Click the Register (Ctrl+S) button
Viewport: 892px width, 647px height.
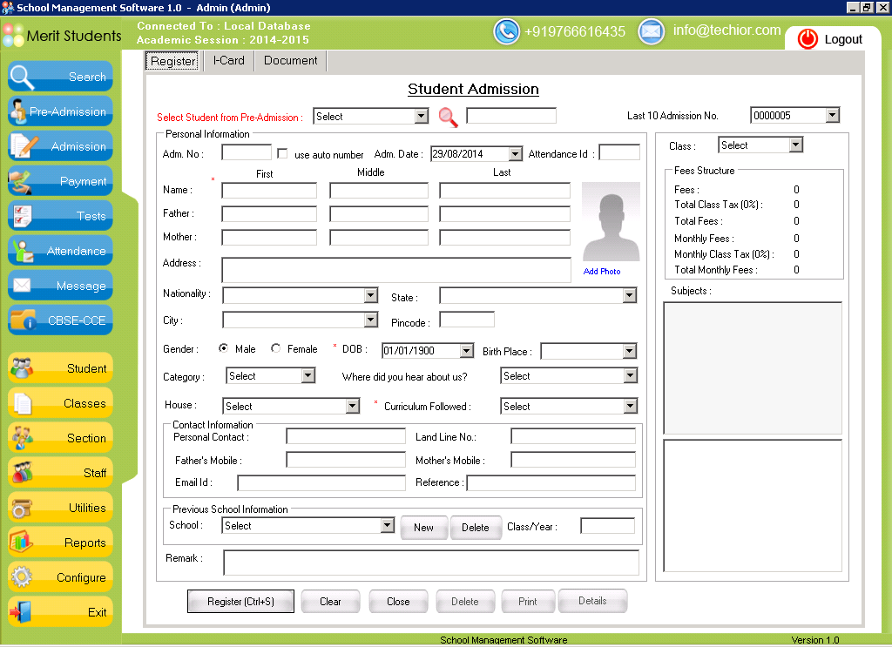pyautogui.click(x=240, y=601)
